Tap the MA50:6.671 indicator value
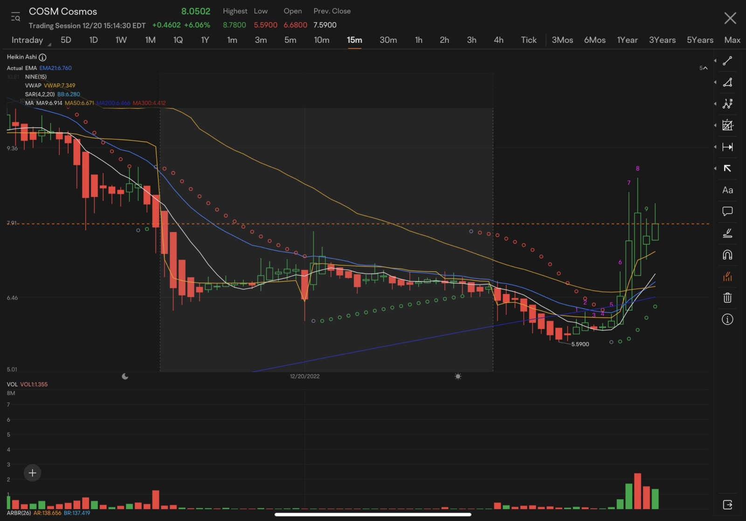Viewport: 746px width, 521px height. click(80, 103)
